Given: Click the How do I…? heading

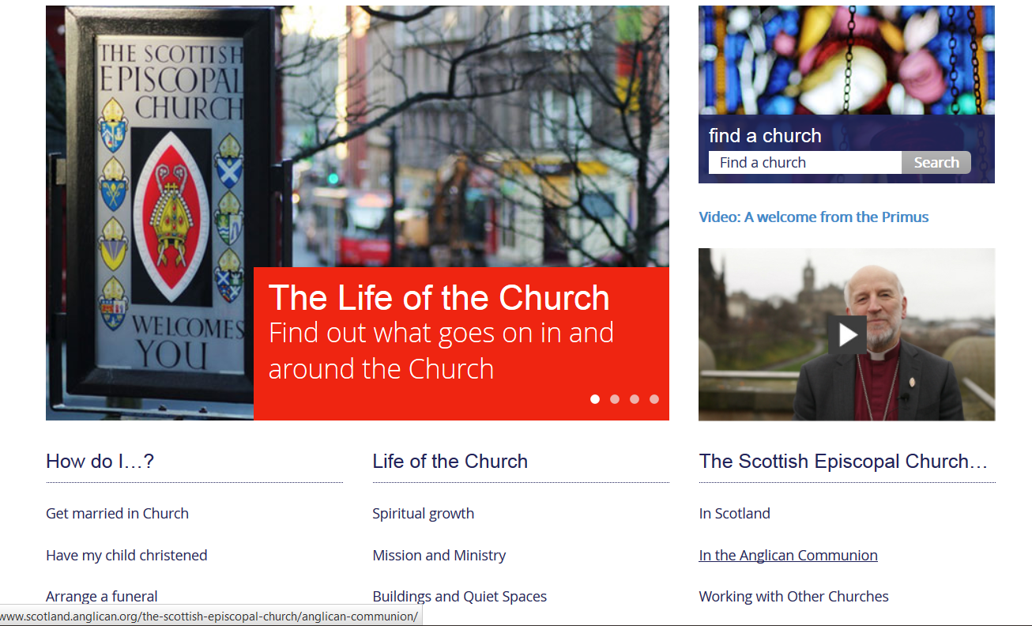Looking at the screenshot, I should coord(100,462).
